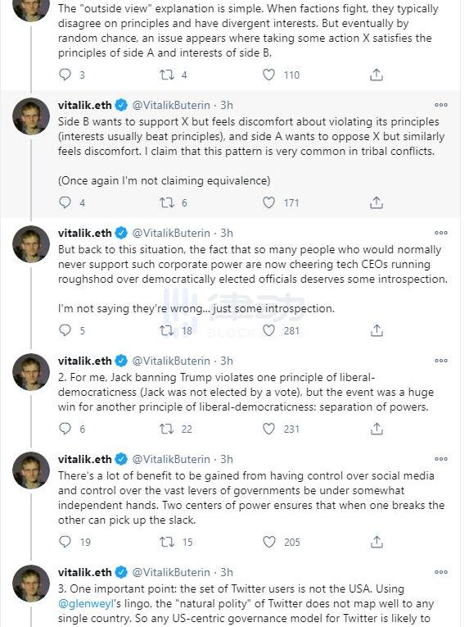Viewport: 469px width, 627px height.
Task: Open avatar beside 'But back to this situation' tweet
Action: 31,244
